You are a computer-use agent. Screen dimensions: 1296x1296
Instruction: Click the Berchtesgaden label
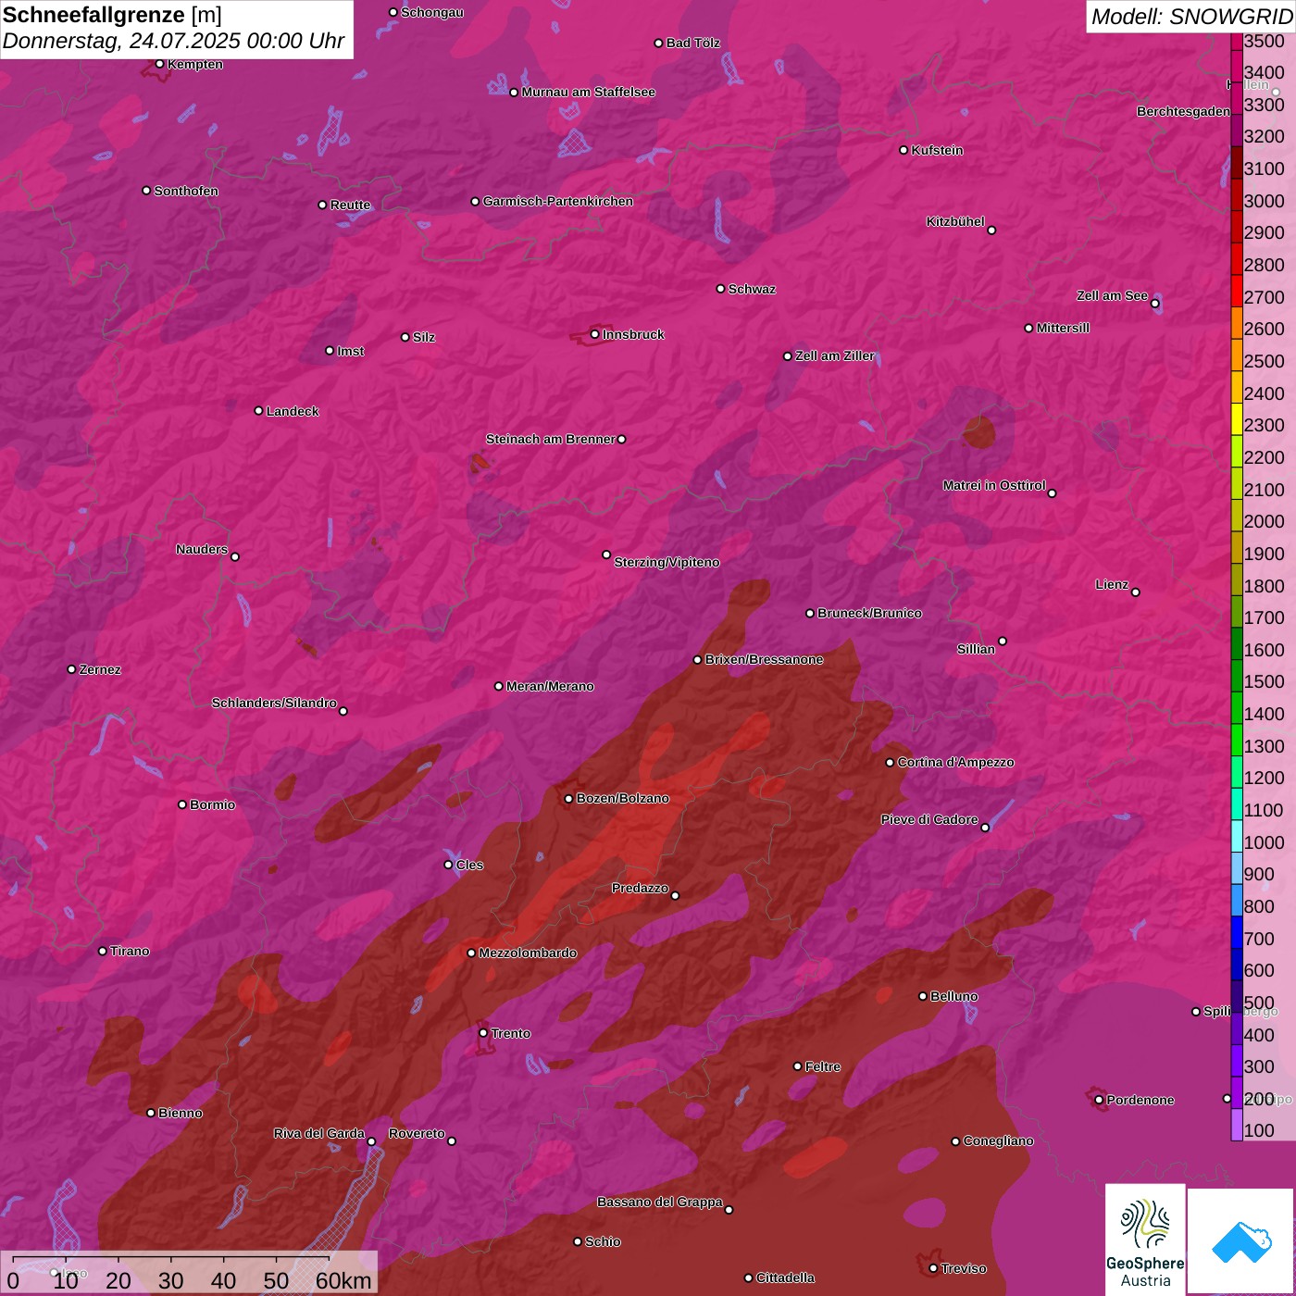click(x=1184, y=111)
